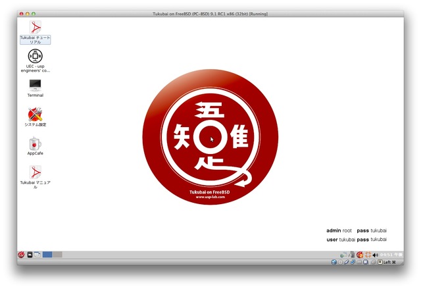Click the life preserver tray icon
This screenshot has width=421, height=289.
[368, 255]
